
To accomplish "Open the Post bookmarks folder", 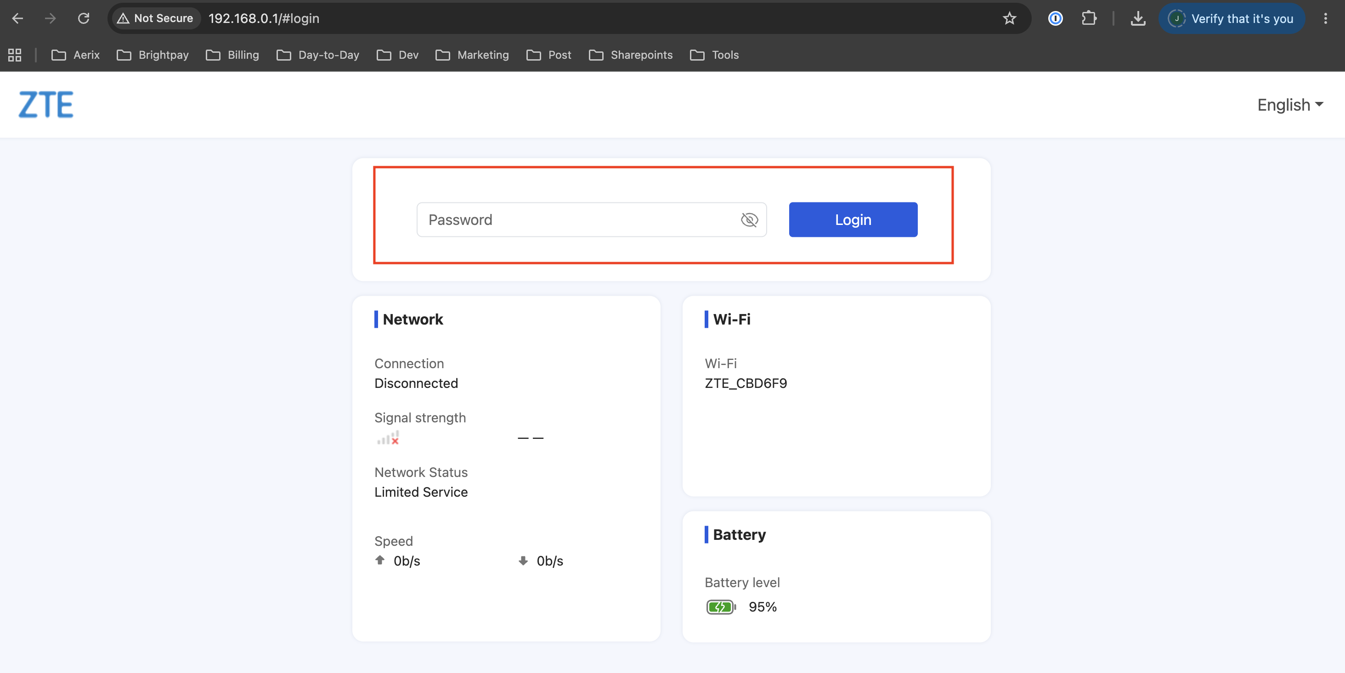I will (549, 55).
